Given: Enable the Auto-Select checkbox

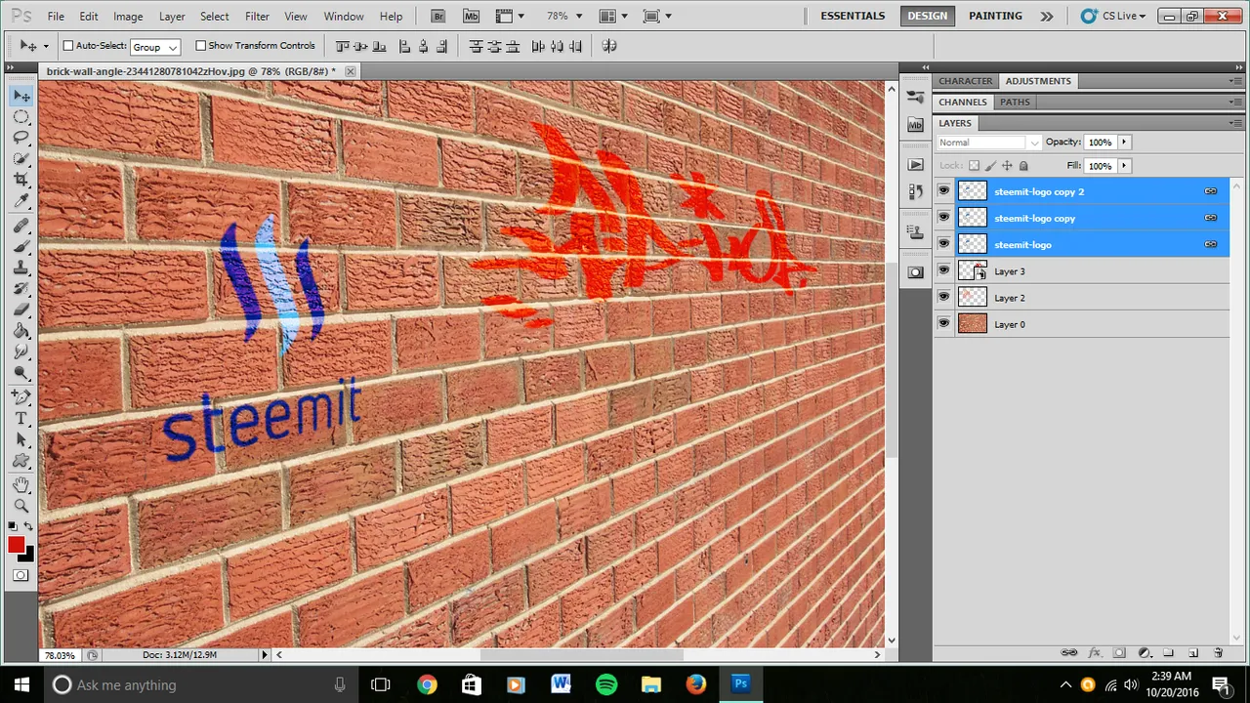Looking at the screenshot, I should tap(68, 46).
